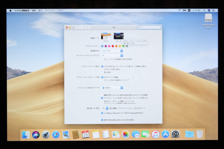Open Downloads folder in Dock

coord(190,134)
